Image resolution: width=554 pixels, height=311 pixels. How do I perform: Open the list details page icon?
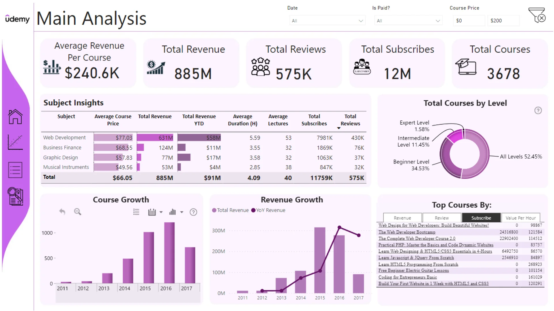[x=15, y=170]
